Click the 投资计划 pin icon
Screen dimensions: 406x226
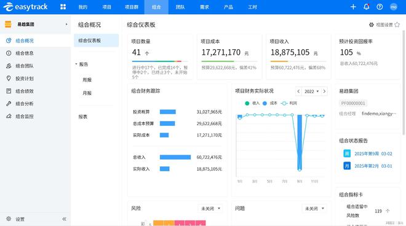click(9, 78)
